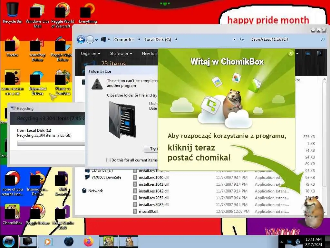The width and height of the screenshot is (330, 248).
Task: Open the Recycle Bin desktop icon
Action: point(13,13)
